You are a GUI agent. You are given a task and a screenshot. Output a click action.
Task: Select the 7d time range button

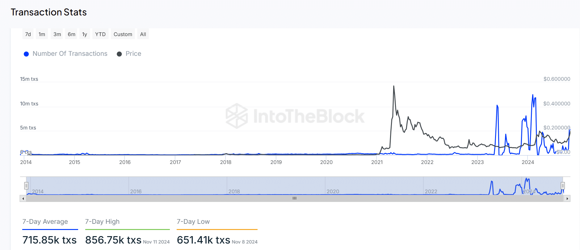[x=28, y=34]
